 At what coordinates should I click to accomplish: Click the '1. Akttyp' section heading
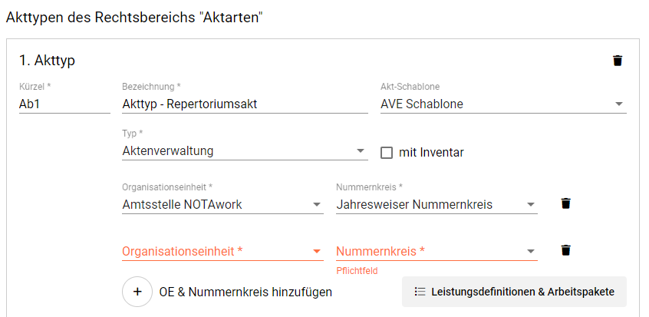point(47,61)
